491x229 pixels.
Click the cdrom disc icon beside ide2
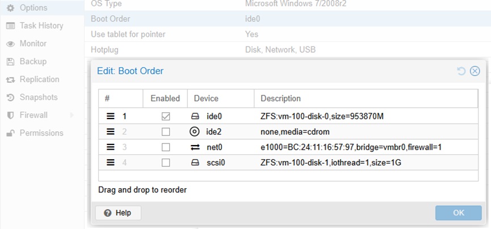pyautogui.click(x=195, y=132)
